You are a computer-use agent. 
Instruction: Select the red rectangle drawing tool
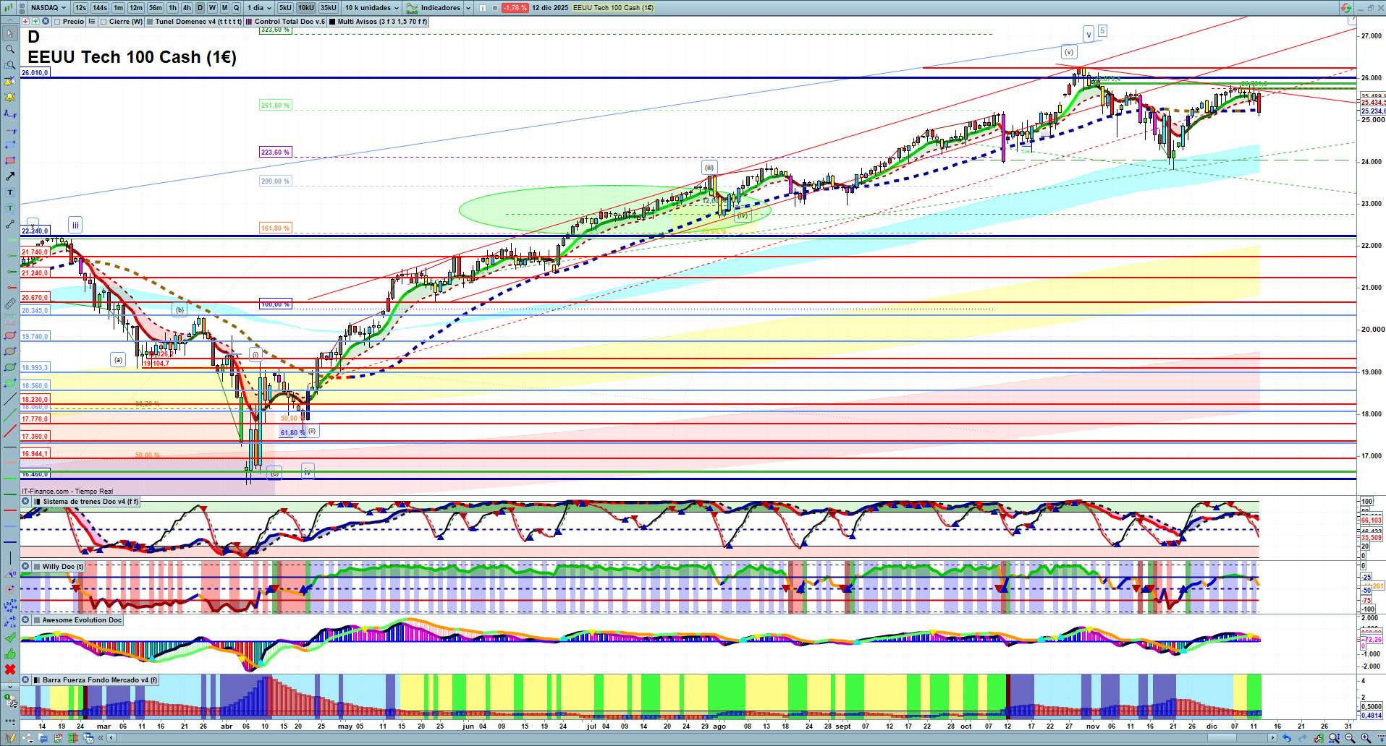(10, 160)
